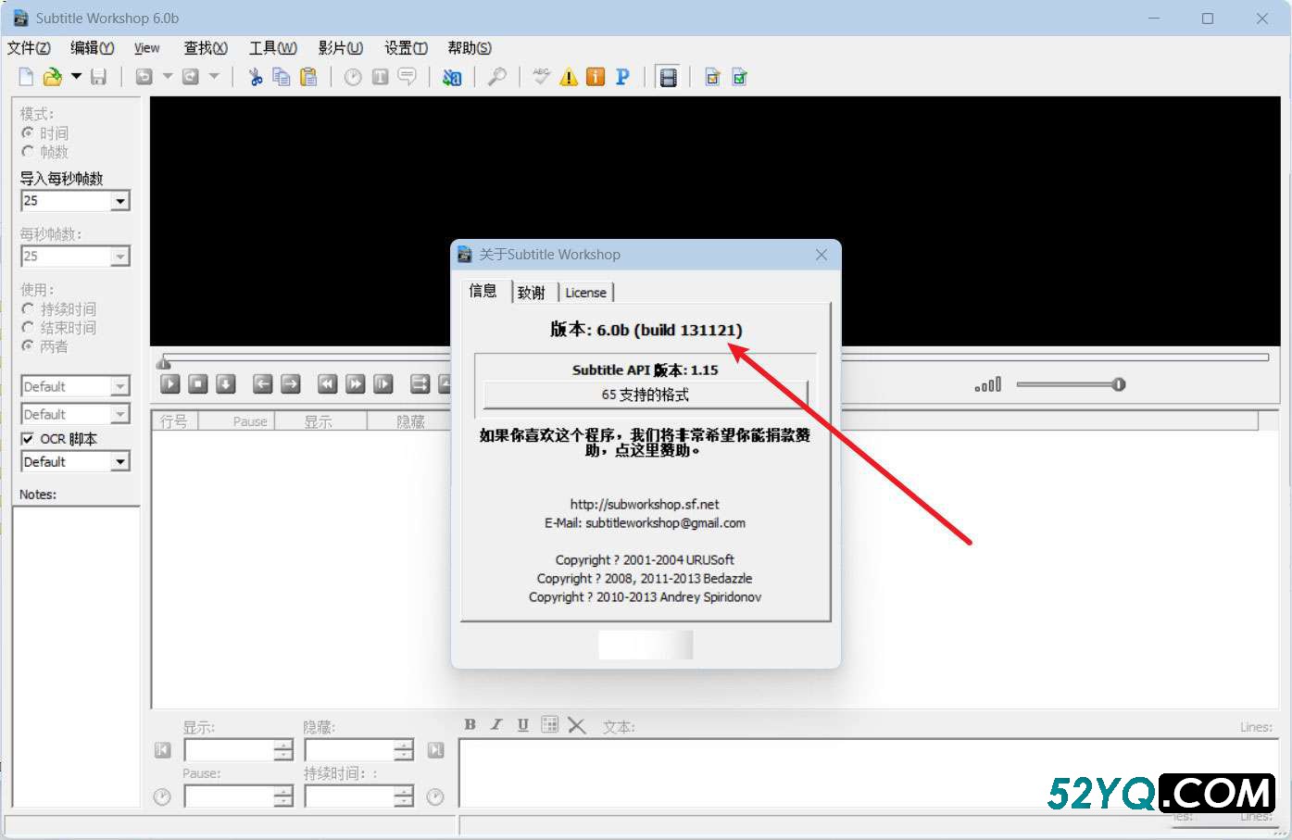Click the right-arrow next subtitle button

(291, 383)
